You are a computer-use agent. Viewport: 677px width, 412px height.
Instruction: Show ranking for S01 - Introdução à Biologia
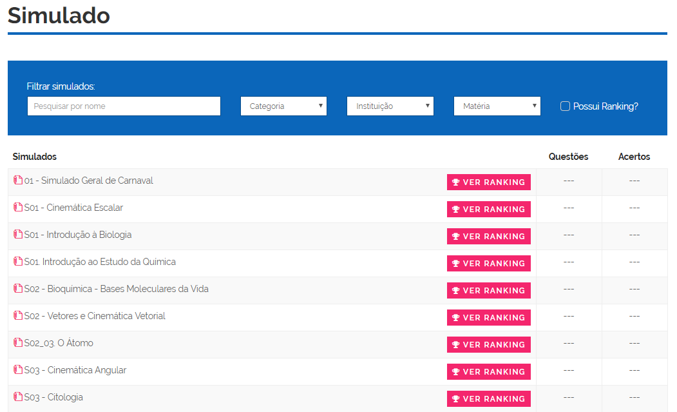[488, 237]
